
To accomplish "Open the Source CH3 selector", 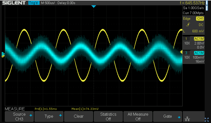I will click(x=19, y=116).
